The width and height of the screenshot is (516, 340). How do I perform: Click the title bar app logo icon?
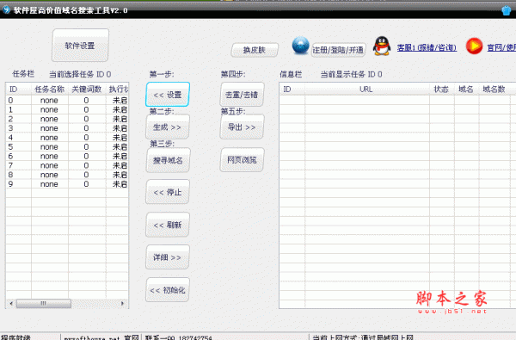6,9
